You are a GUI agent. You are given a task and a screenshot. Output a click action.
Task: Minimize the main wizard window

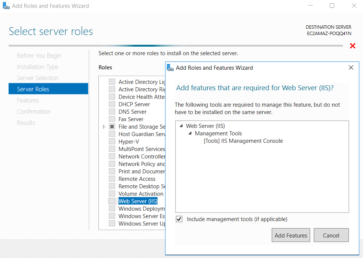[x=310, y=6]
